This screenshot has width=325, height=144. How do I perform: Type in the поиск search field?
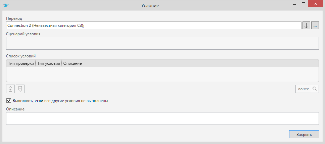(x=304, y=89)
